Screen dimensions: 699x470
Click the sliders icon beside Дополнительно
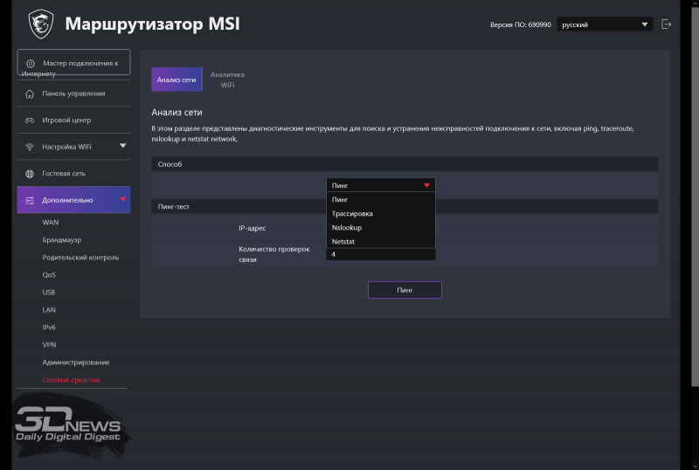click(x=30, y=200)
